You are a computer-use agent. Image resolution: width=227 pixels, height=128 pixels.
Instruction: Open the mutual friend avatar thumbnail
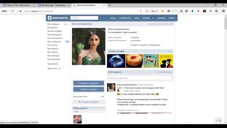[x=77, y=119]
